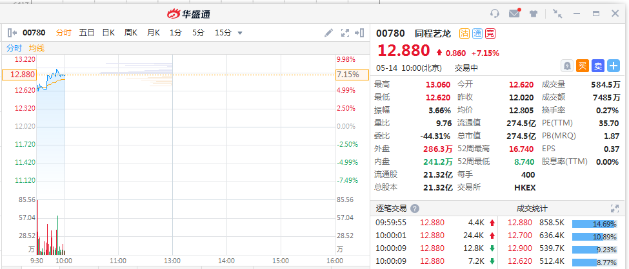This screenshot has height=269, width=629.
Task: Select the 10:00:01 trade row
Action: [435, 236]
